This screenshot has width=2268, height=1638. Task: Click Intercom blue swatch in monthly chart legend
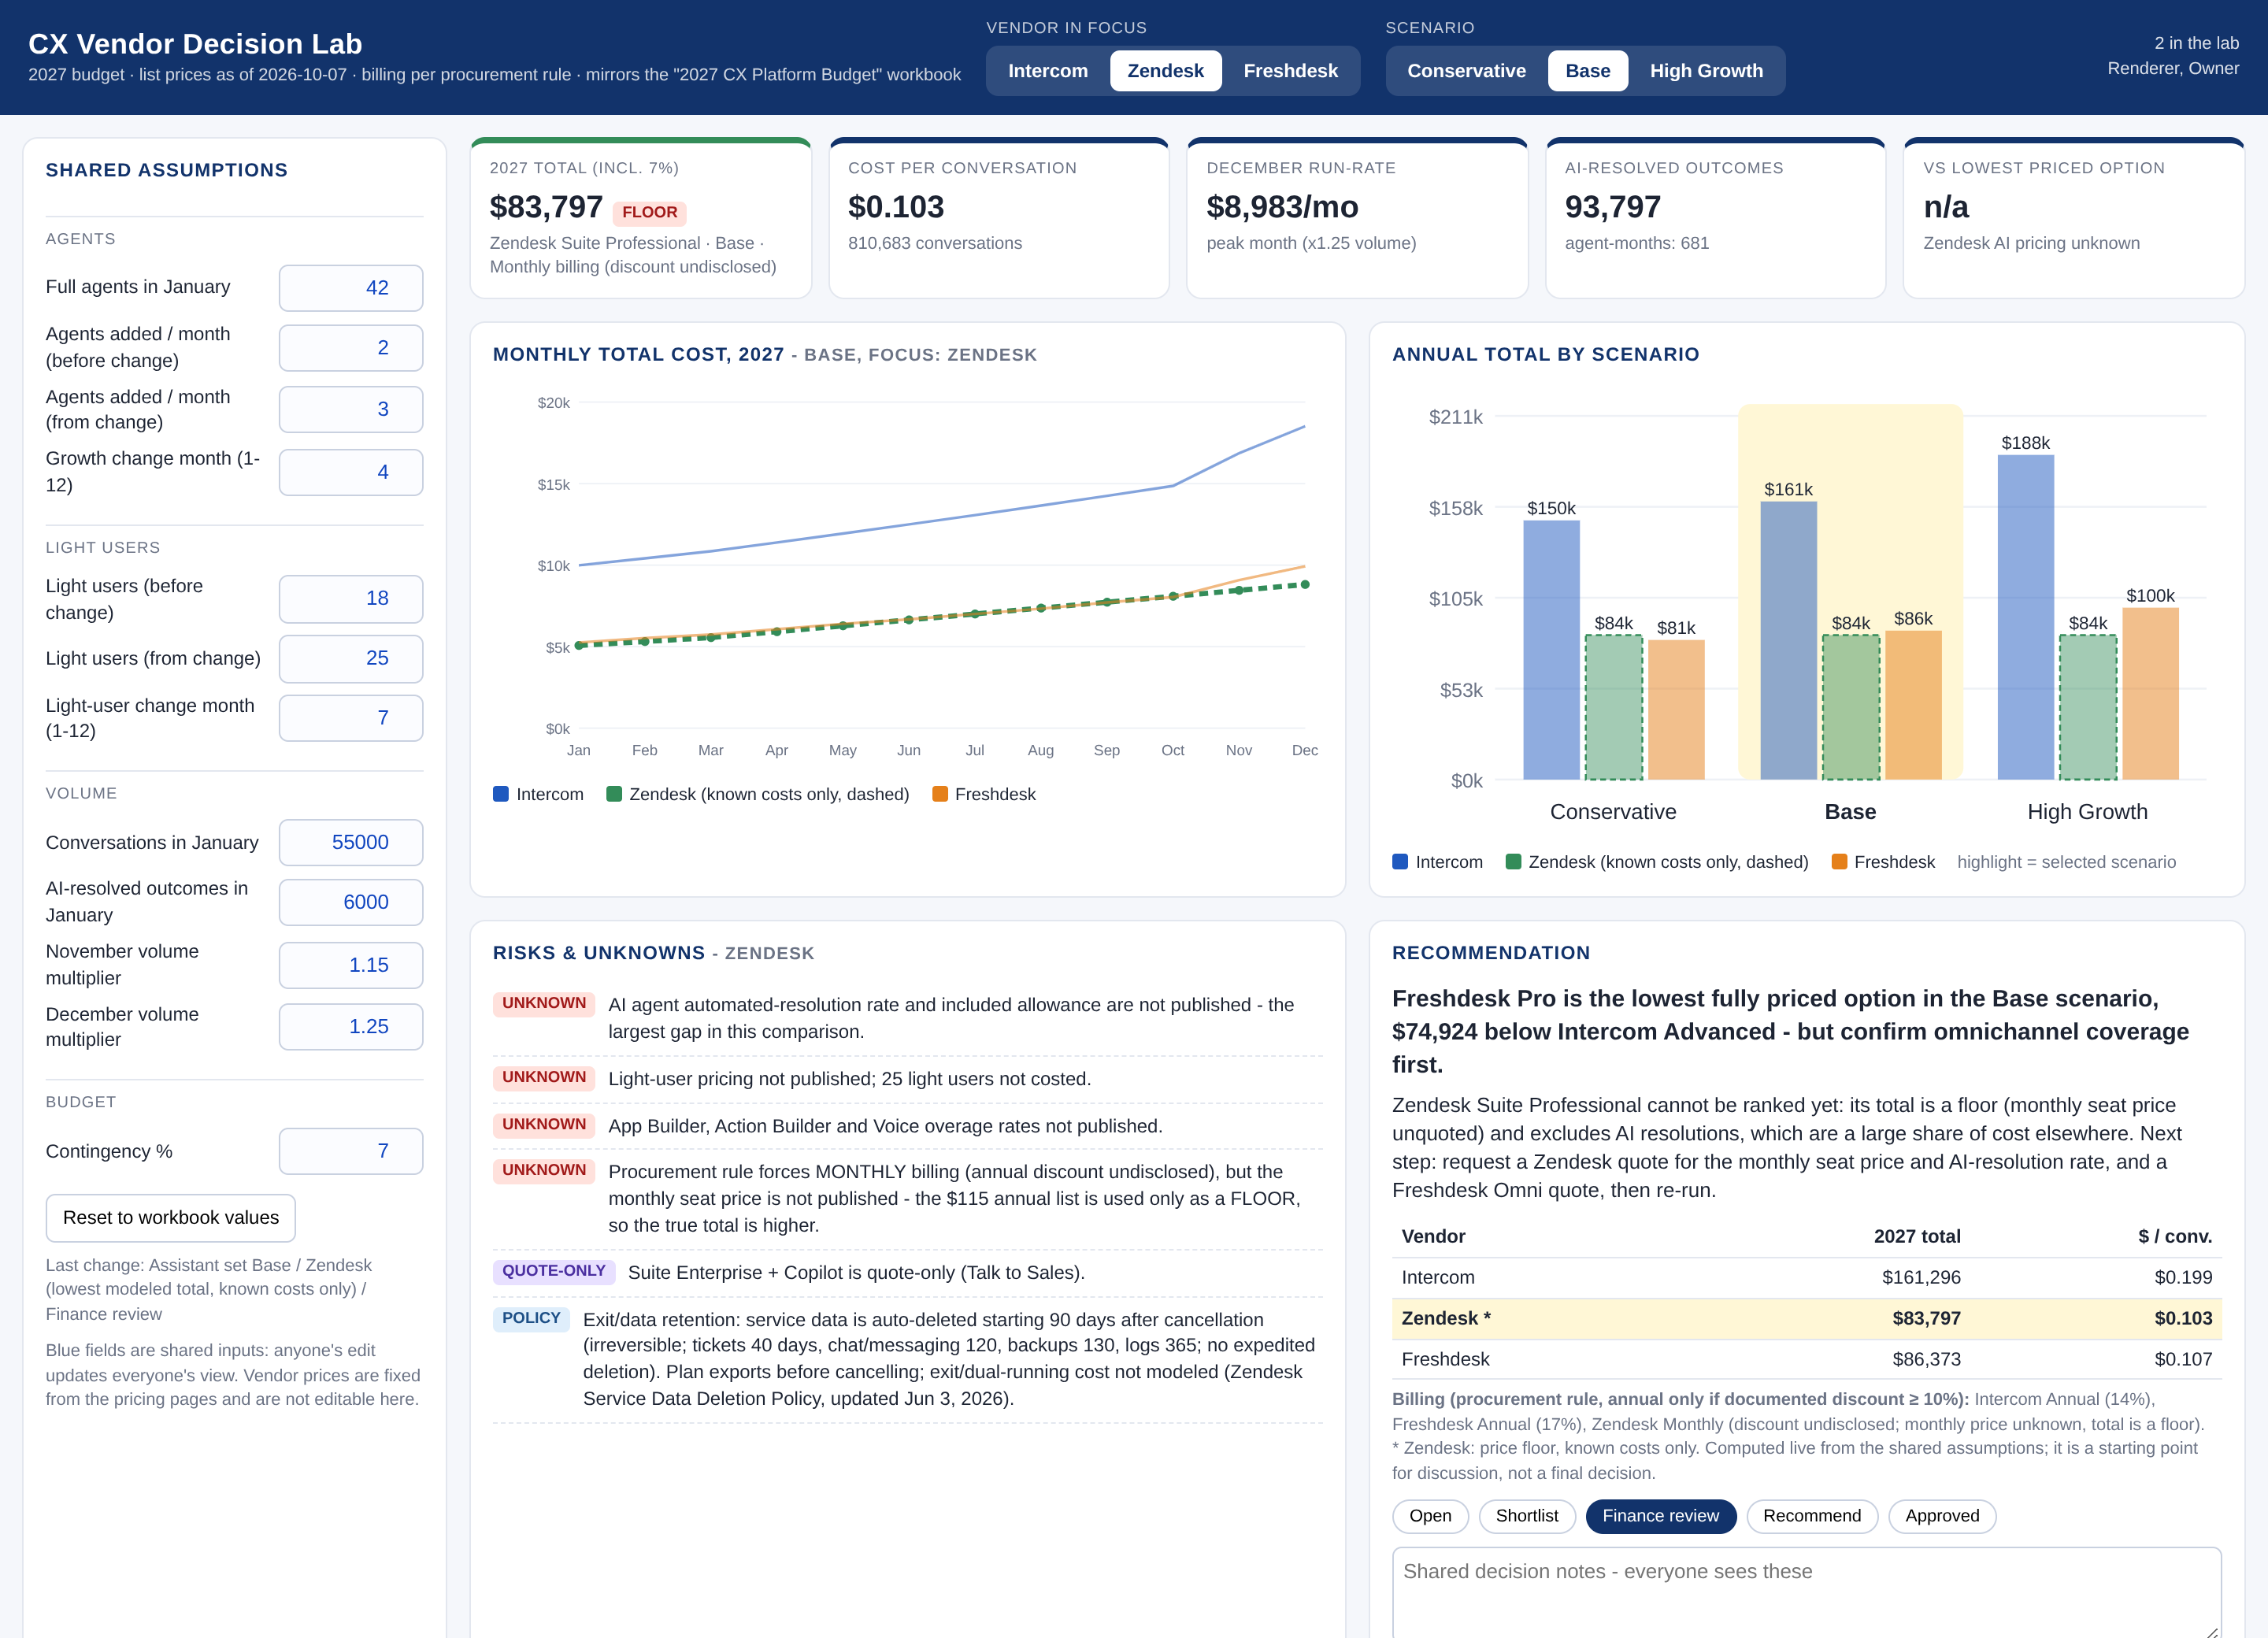tap(501, 794)
